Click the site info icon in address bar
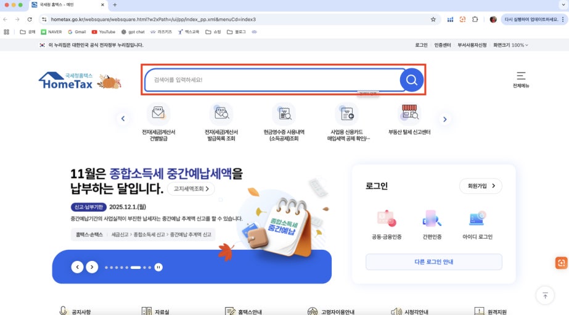Image resolution: width=569 pixels, height=315 pixels. pos(44,19)
